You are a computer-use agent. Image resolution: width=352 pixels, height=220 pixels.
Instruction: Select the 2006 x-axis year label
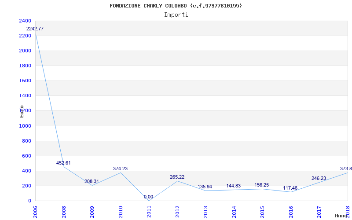(x=35, y=212)
